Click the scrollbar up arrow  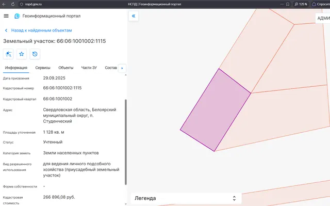(x=126, y=75)
